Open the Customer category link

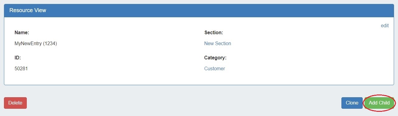pos(215,68)
